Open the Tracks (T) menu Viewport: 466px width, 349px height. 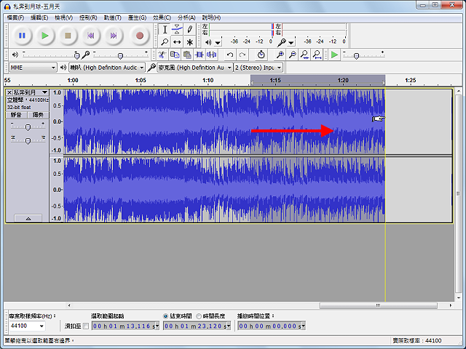tap(112, 17)
